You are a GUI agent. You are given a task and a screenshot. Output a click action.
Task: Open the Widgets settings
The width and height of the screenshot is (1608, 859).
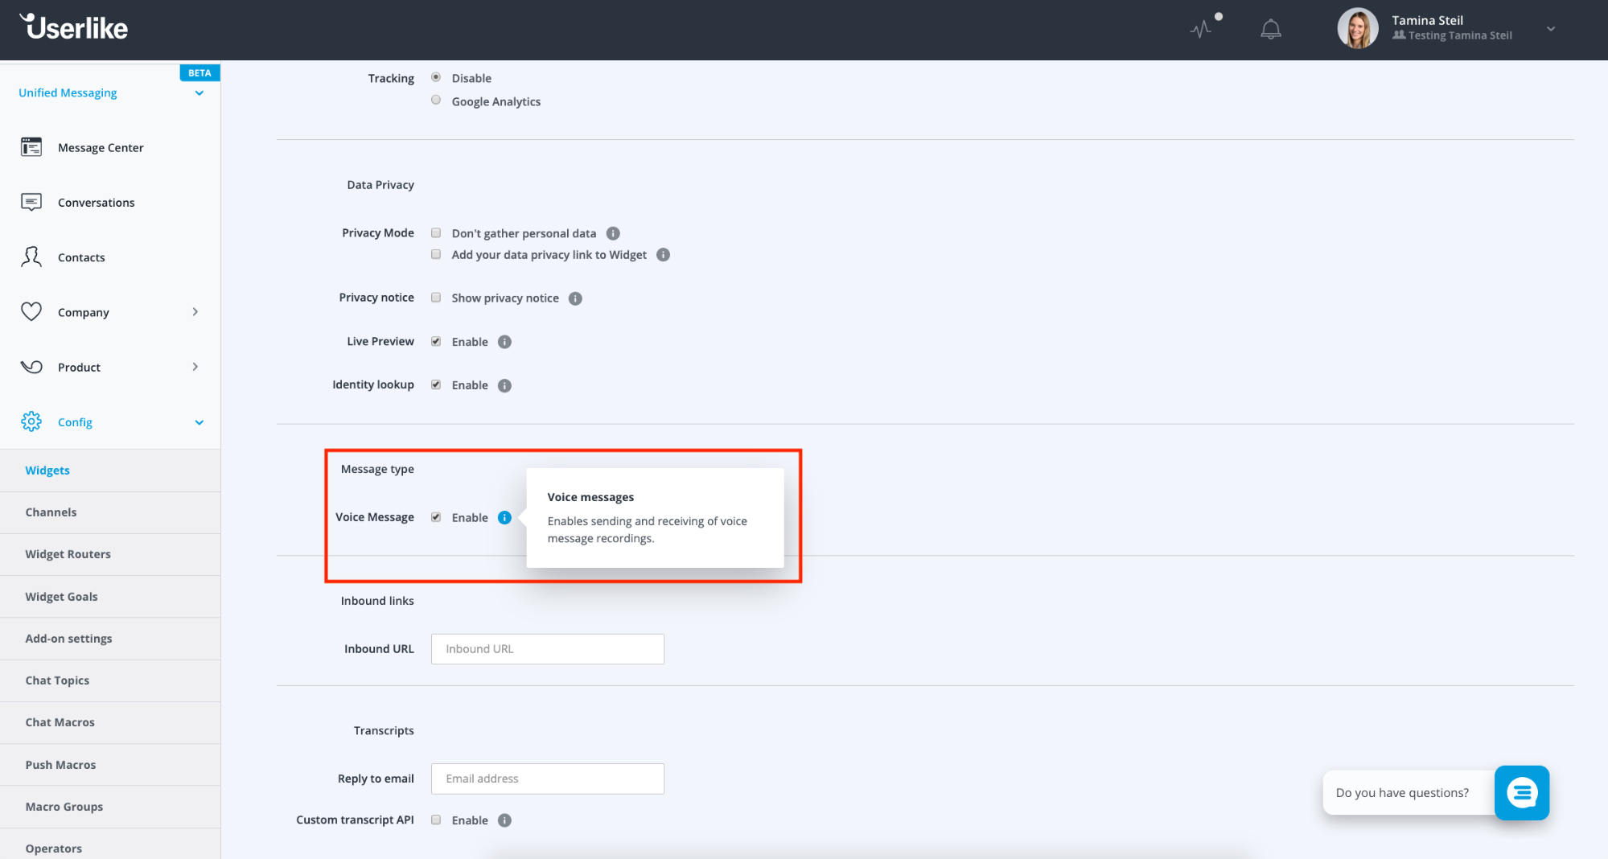coord(110,471)
